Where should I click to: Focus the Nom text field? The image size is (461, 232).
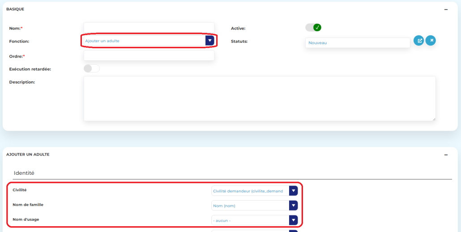(149, 27)
